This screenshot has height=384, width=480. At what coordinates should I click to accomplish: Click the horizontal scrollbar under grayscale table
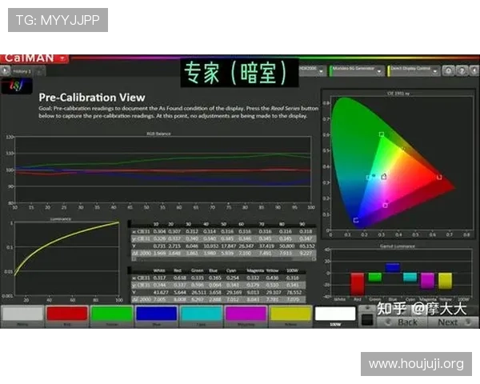pyautogui.click(x=224, y=259)
